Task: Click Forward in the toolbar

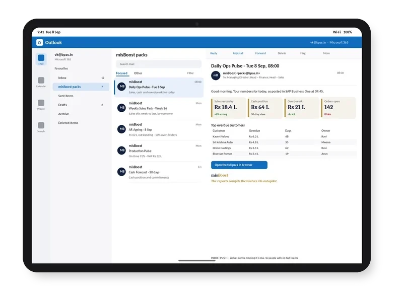Action: tap(260, 53)
